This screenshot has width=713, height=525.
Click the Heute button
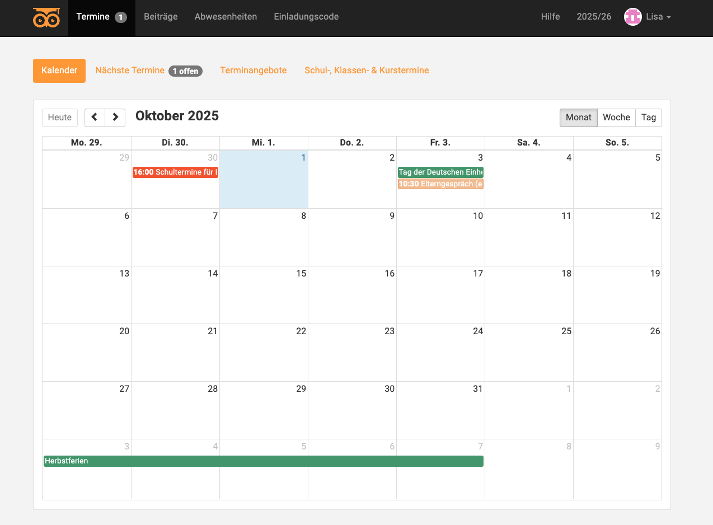tap(60, 118)
